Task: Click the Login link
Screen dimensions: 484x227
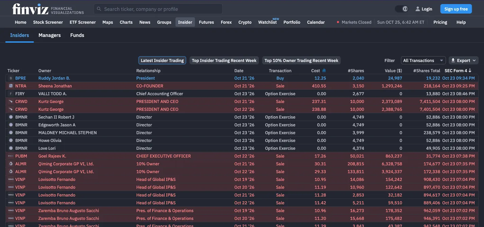Action: (x=427, y=9)
